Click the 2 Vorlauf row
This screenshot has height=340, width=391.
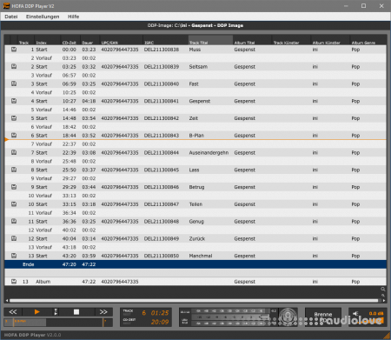pos(195,58)
